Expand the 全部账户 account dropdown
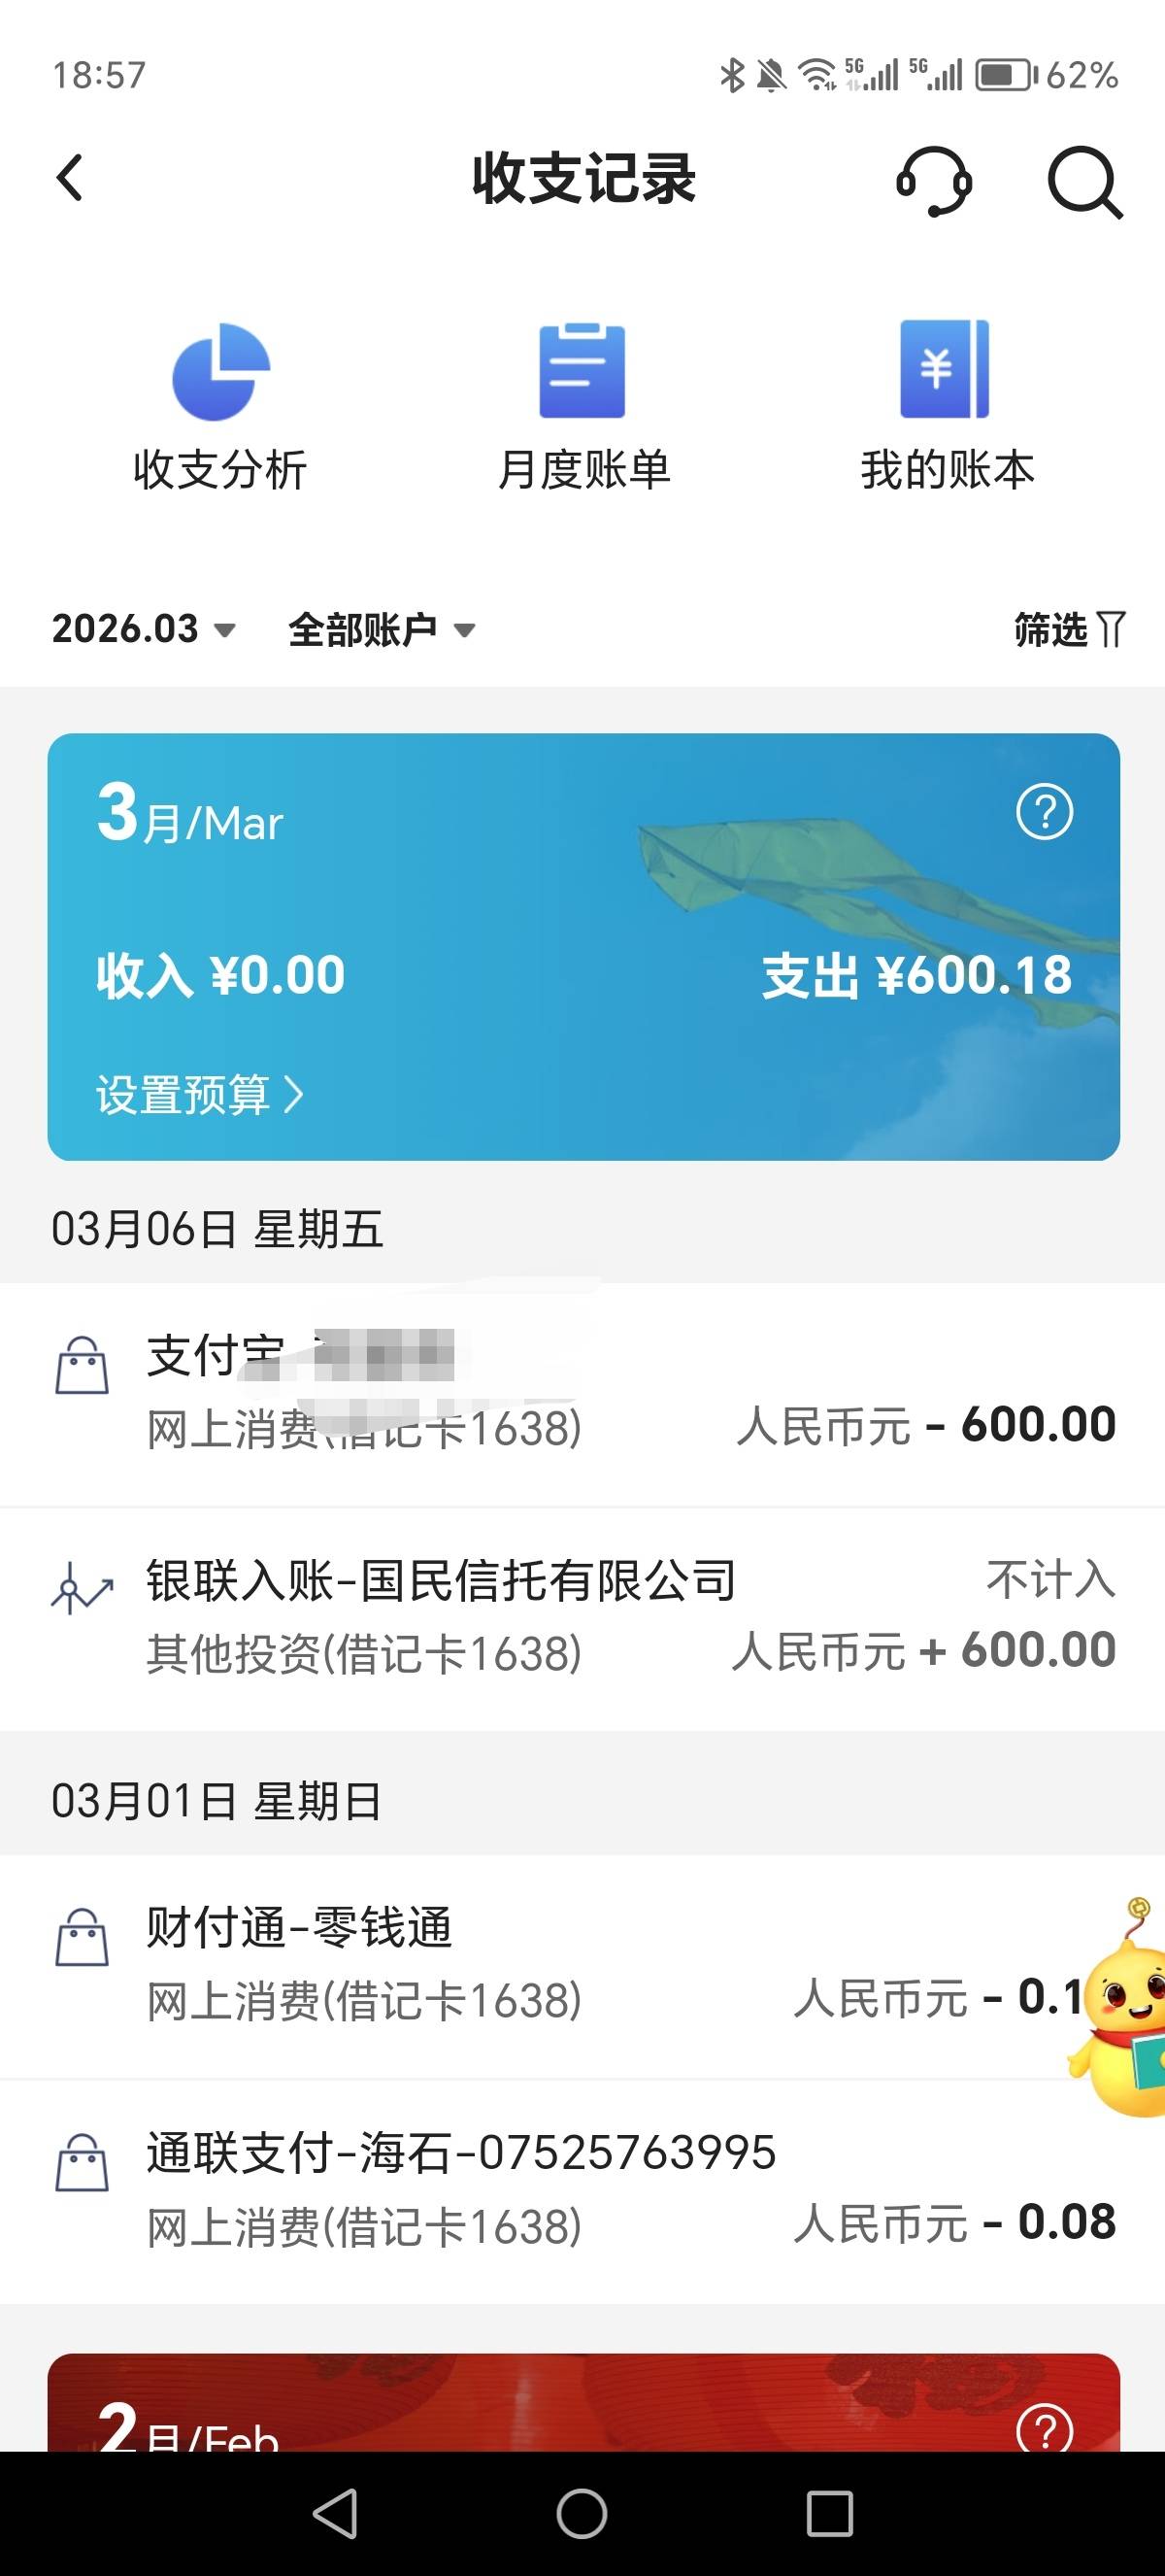This screenshot has width=1165, height=2576. (x=381, y=630)
